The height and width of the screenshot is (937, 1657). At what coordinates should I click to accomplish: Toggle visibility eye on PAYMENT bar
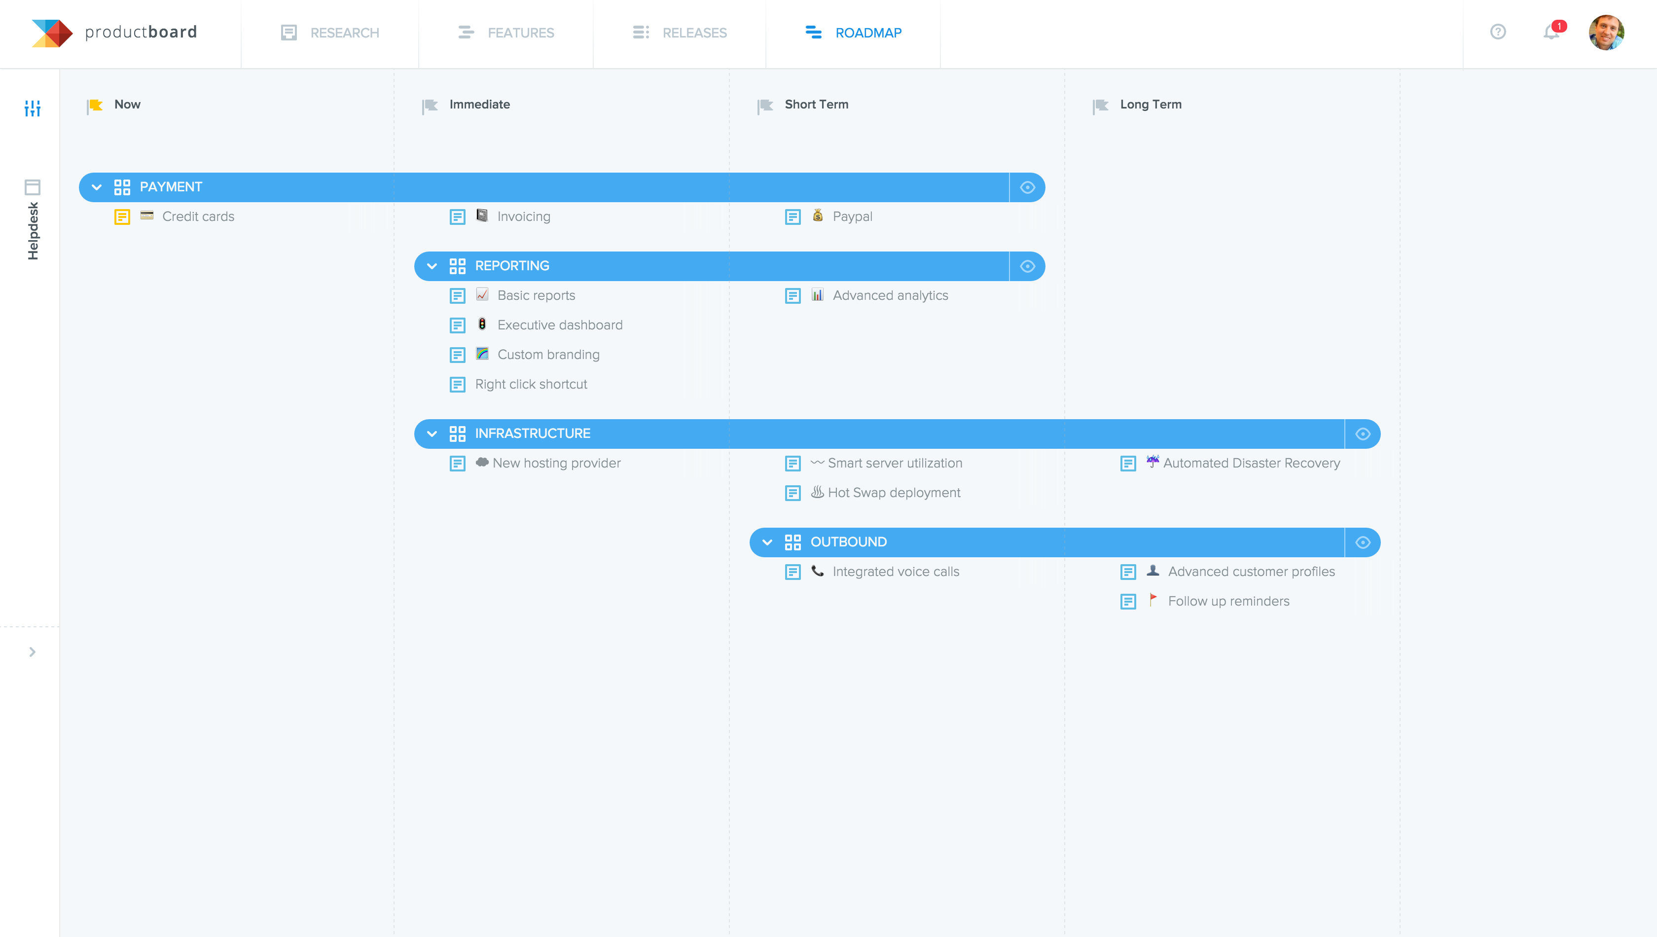[1027, 187]
